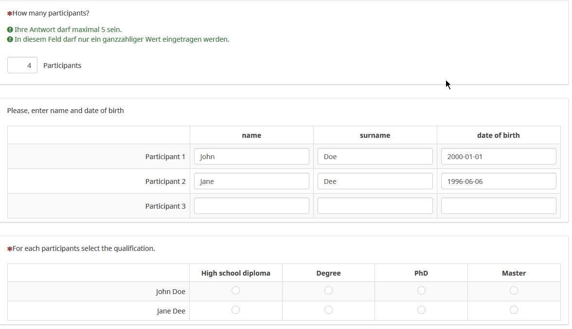572x329 pixels.
Task: Click the green ganzzahliger Wert hint icon
Action: pyautogui.click(x=10, y=39)
